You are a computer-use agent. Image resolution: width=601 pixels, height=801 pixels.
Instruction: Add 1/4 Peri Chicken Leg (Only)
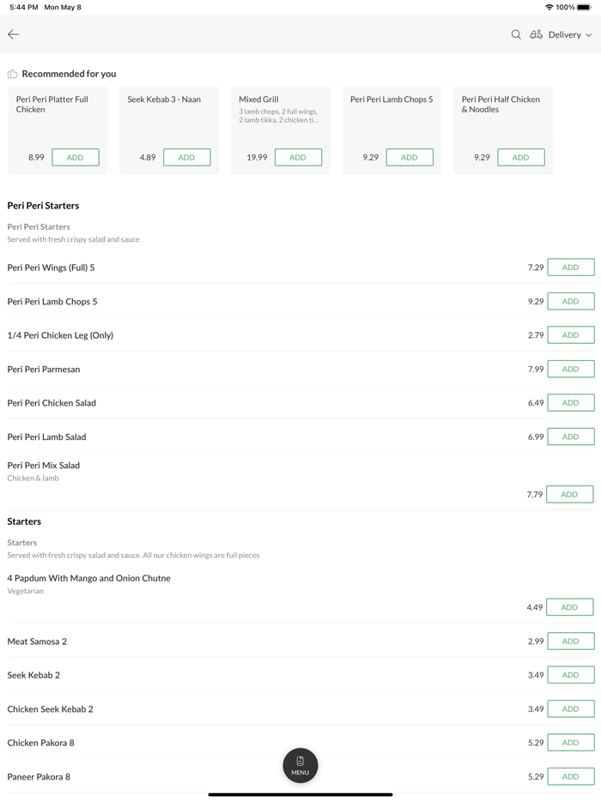tap(570, 335)
